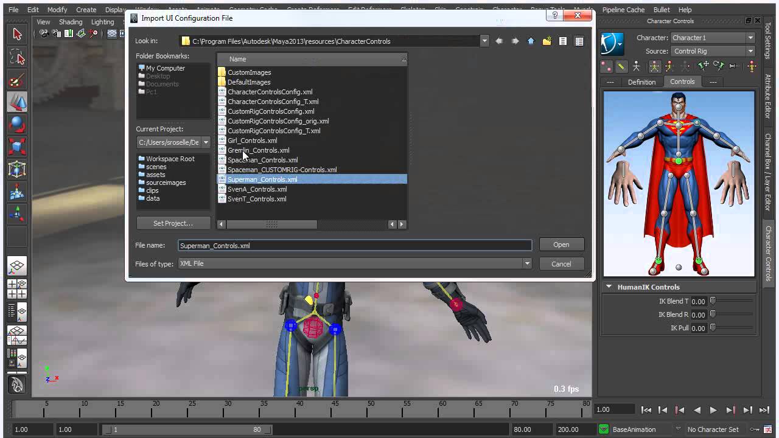Image resolution: width=779 pixels, height=438 pixels.
Task: Activate the Move tool in toolbox
Action: (x=17, y=102)
